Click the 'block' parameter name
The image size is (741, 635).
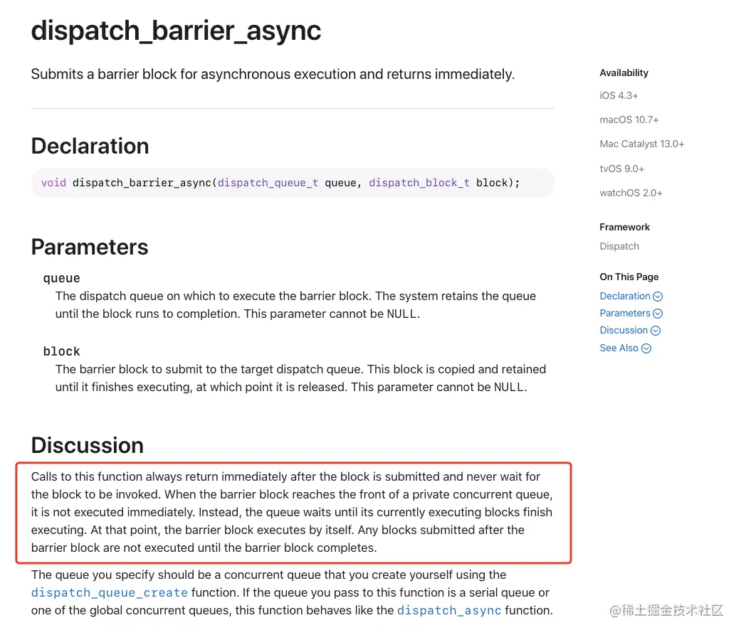coord(62,351)
